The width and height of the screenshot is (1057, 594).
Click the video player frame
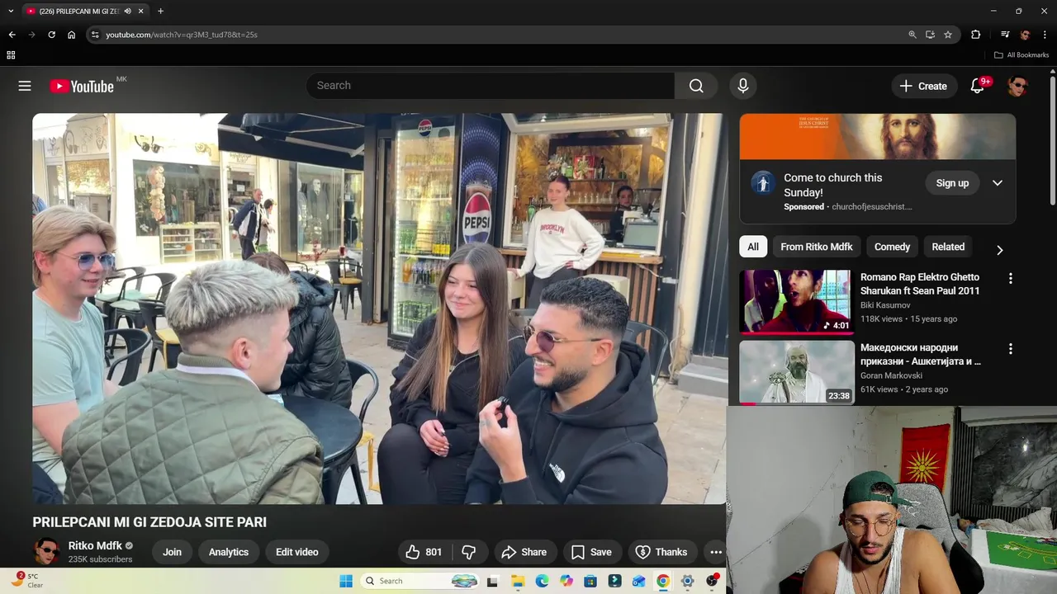[x=380, y=309]
